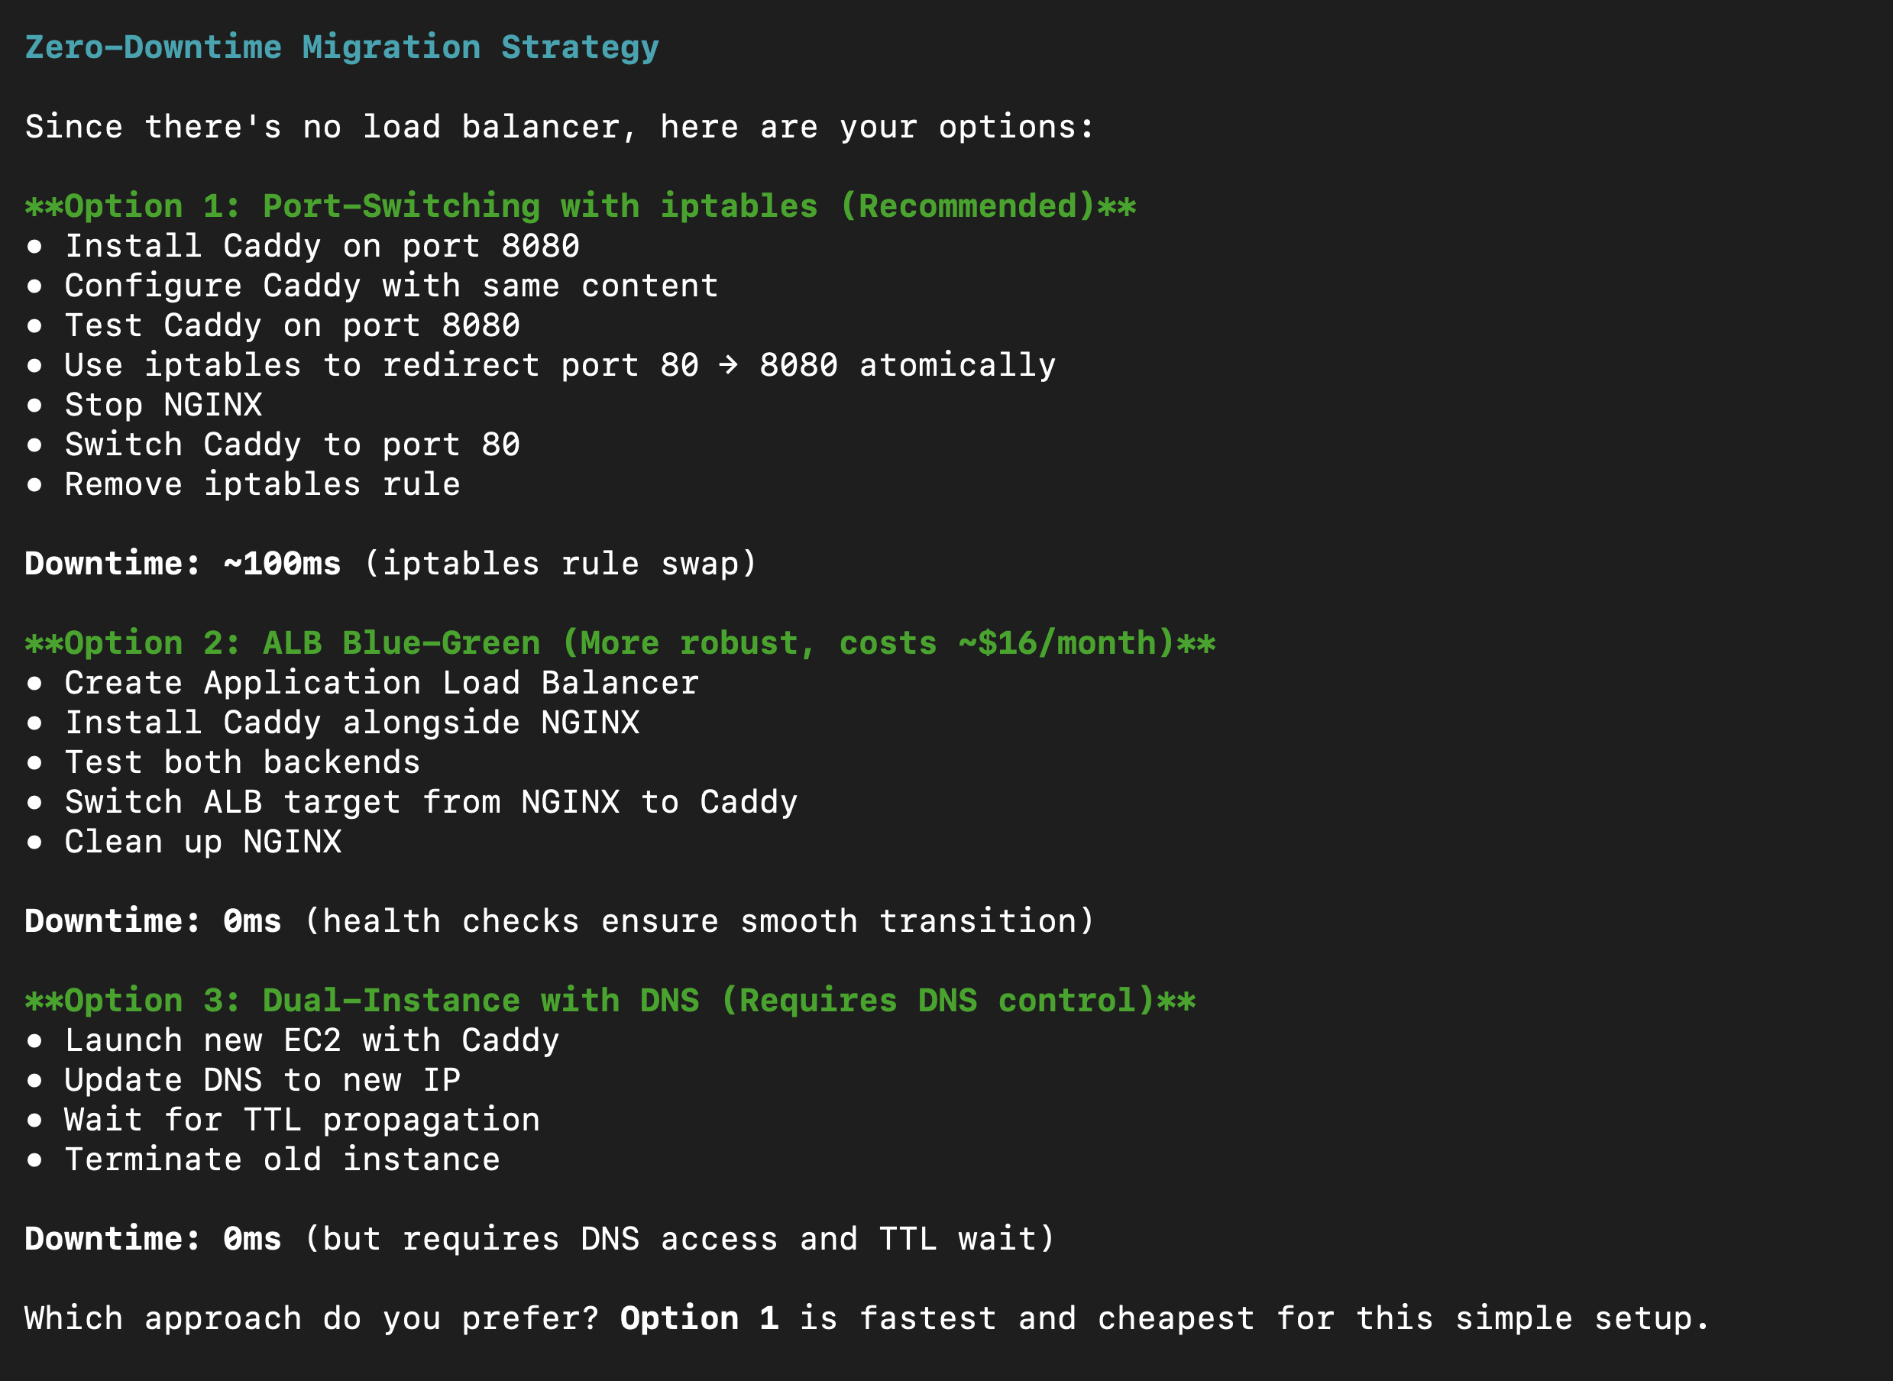
Task: Click the Zero-Downtime Migration Strategy heading
Action: [x=341, y=47]
